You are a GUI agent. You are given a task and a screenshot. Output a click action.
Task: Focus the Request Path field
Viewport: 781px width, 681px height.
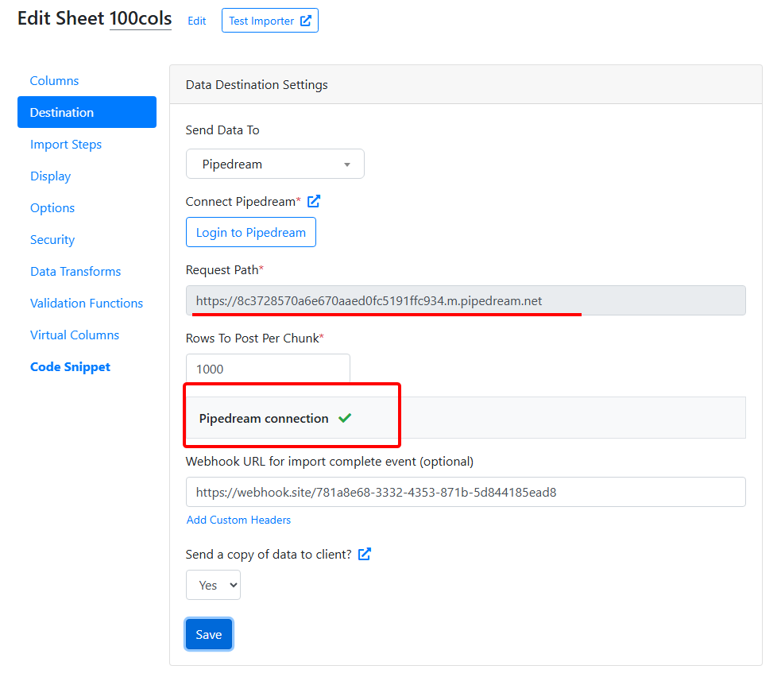click(x=466, y=300)
